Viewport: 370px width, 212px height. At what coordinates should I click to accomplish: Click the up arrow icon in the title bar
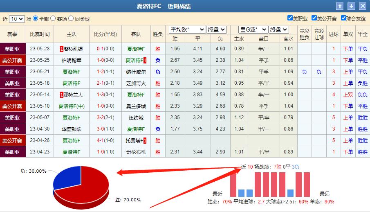coord(340,6)
